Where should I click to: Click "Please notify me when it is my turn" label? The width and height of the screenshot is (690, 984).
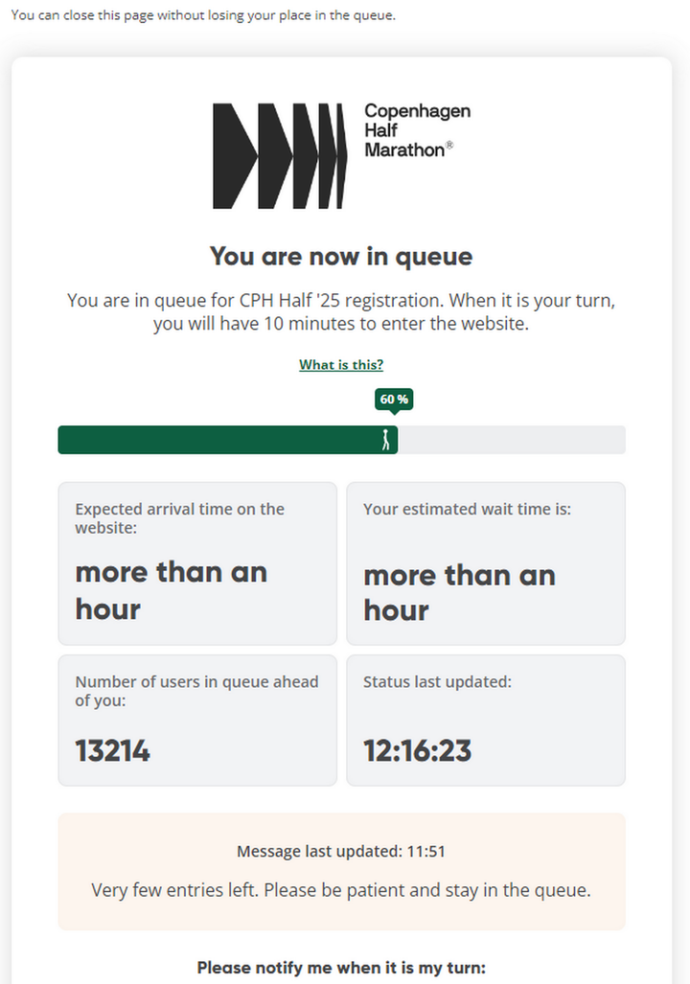(341, 969)
